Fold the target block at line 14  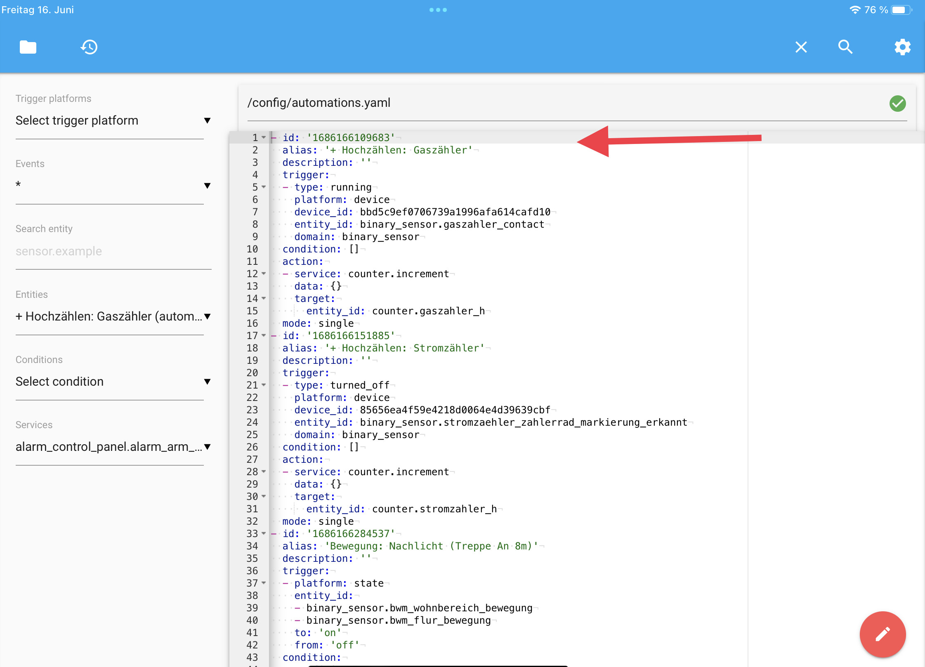pyautogui.click(x=264, y=298)
